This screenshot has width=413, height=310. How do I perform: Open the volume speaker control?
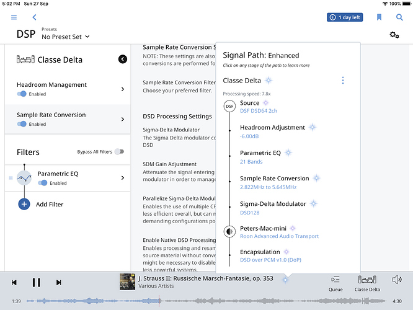(397, 280)
